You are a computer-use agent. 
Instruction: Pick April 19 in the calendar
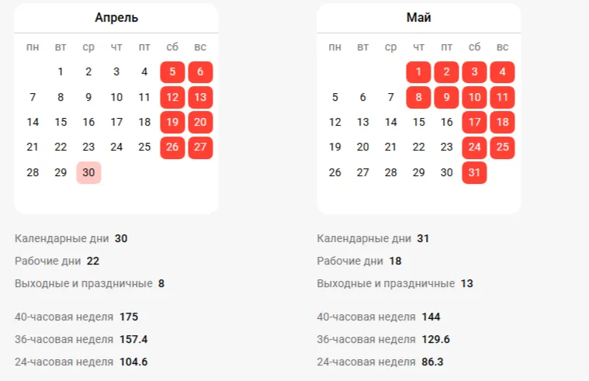(172, 122)
